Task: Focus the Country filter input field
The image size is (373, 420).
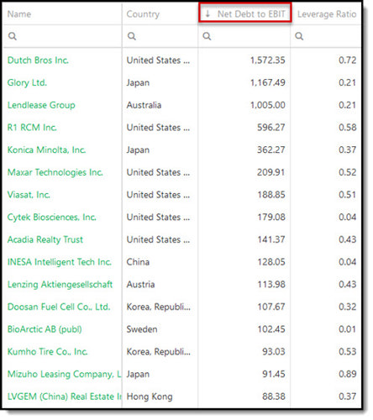Action: point(160,36)
